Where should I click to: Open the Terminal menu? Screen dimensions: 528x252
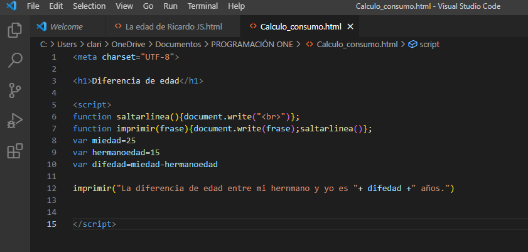(x=203, y=6)
